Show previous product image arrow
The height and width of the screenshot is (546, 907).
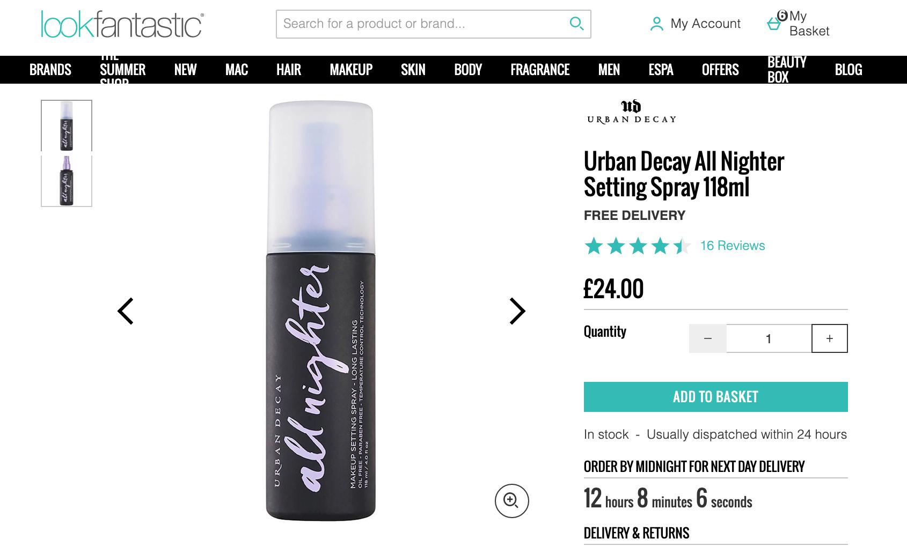tap(126, 311)
